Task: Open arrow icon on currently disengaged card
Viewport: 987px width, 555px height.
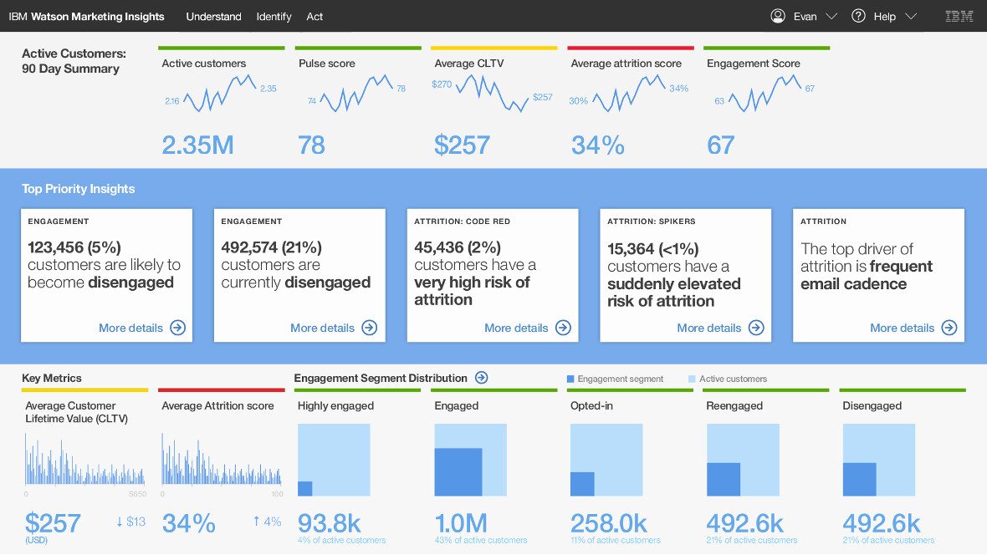Action: [x=370, y=327]
